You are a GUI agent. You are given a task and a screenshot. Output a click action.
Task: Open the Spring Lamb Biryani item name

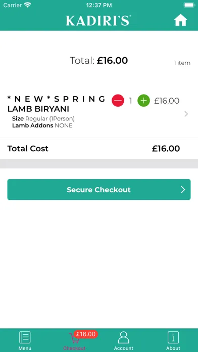coord(56,104)
